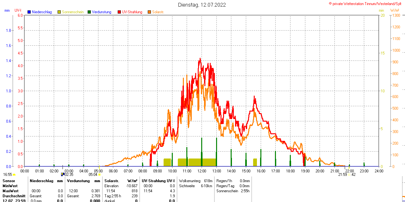Click the Sensor column header in the table

coord(9,181)
